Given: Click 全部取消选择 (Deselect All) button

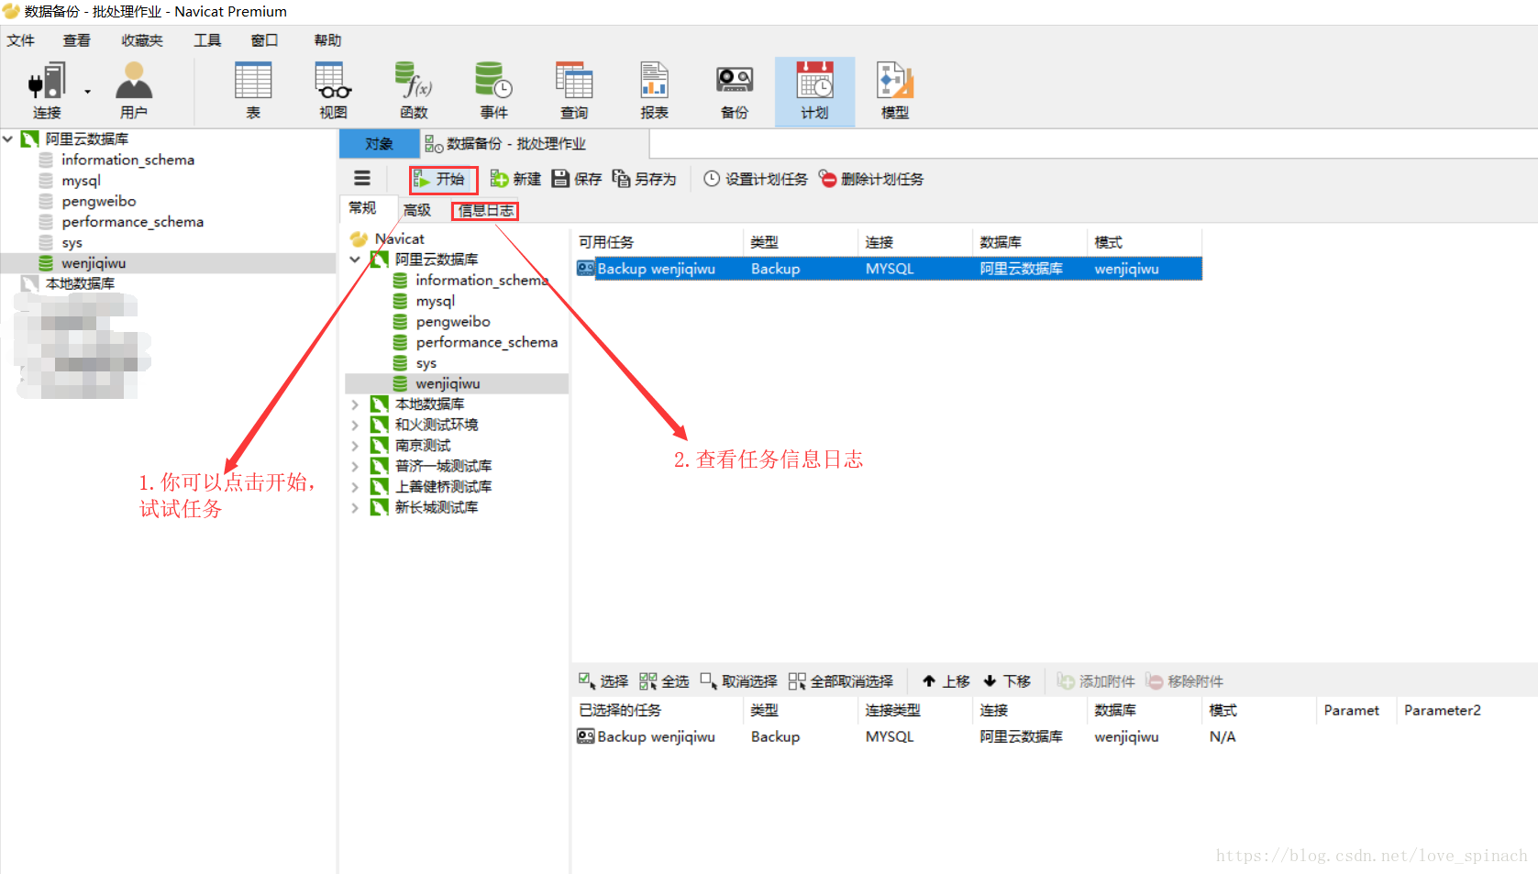Looking at the screenshot, I should (x=841, y=681).
